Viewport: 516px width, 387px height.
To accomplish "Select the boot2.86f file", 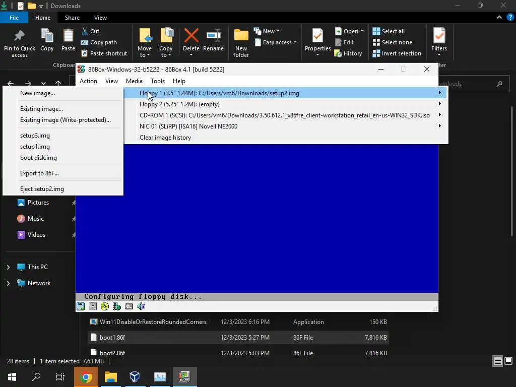I will coord(238,353).
